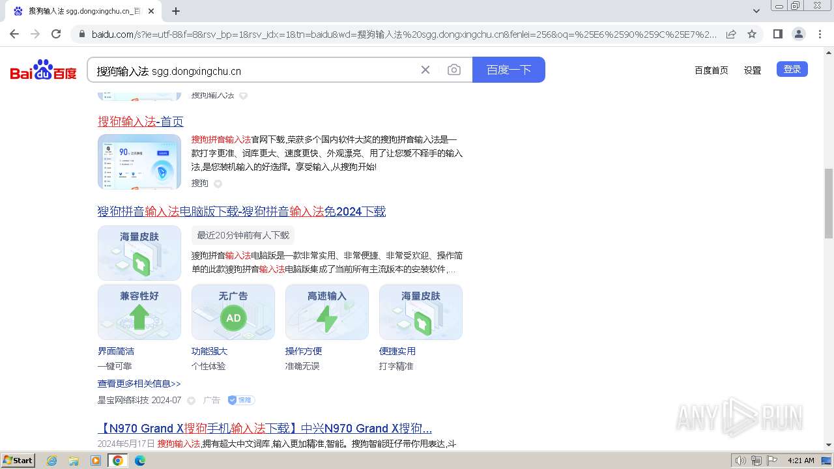Click the Baidu logo
The height and width of the screenshot is (469, 834).
click(x=43, y=70)
